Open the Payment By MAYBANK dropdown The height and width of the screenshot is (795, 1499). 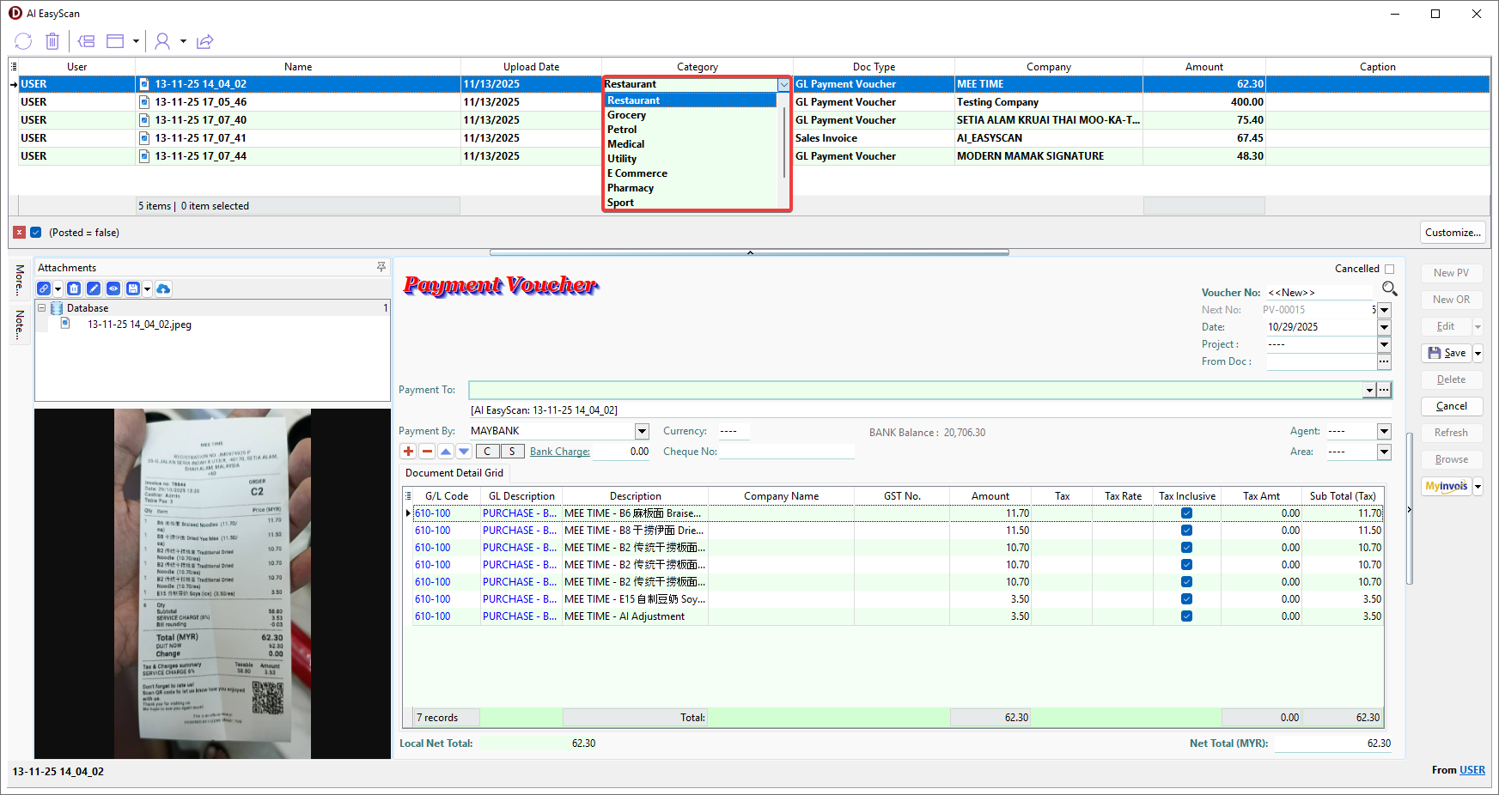point(642,431)
